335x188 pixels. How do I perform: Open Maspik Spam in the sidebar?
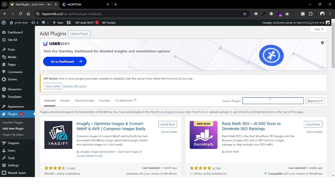pyautogui.click(x=17, y=173)
